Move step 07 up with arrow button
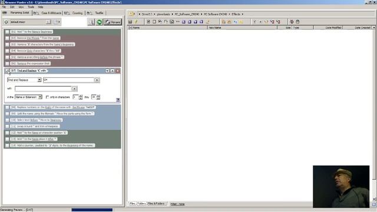 click(113, 71)
